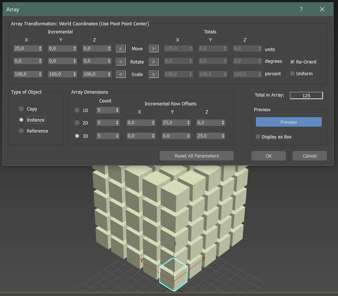Click the Move left arrow button
The height and width of the screenshot is (296, 338).
121,48
